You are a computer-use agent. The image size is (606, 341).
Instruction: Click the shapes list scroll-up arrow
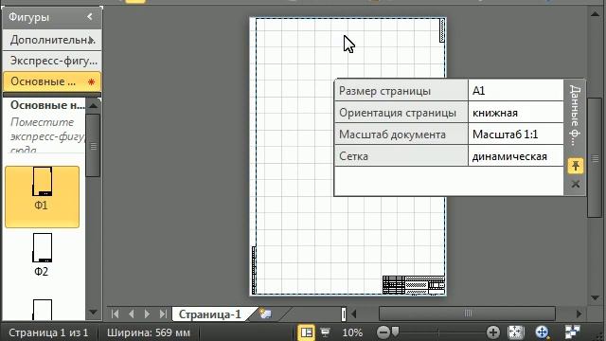coord(93,105)
